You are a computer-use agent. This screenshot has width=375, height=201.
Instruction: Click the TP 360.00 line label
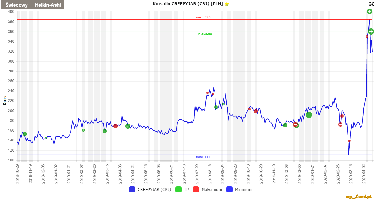tap(204, 34)
